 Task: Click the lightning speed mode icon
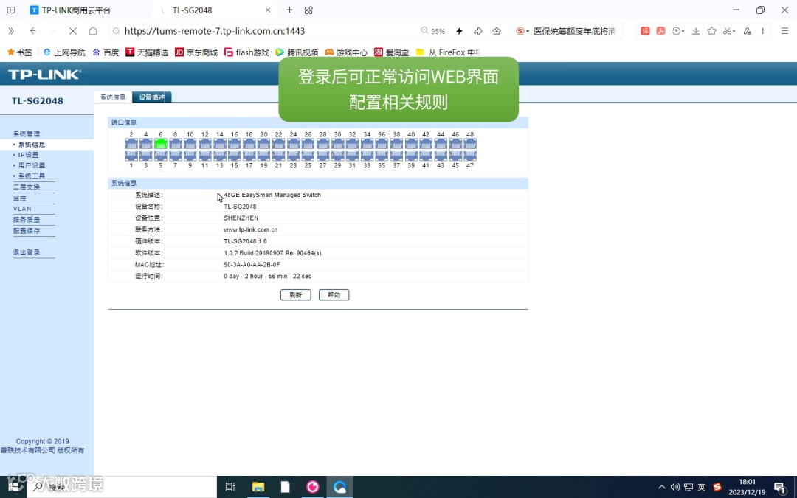coord(460,31)
